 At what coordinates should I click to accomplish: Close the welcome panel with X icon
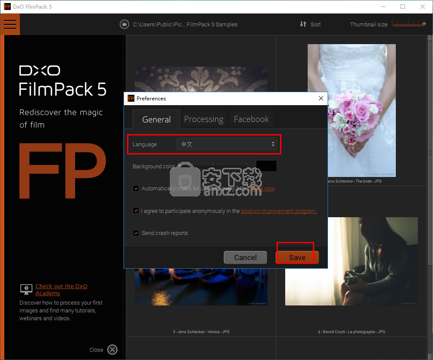[112, 350]
